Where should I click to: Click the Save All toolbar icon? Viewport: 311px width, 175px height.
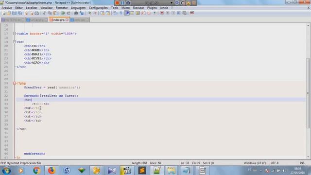pyautogui.click(x=20, y=13)
